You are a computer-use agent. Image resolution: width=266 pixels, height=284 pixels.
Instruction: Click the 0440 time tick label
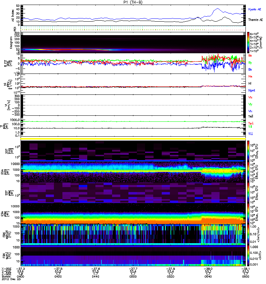95,277
